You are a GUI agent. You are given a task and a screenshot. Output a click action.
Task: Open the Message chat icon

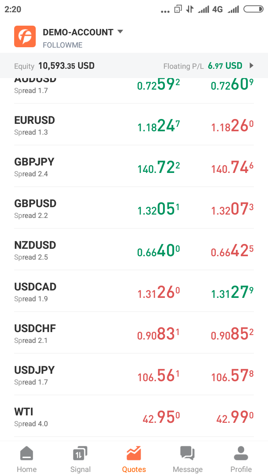(188, 454)
